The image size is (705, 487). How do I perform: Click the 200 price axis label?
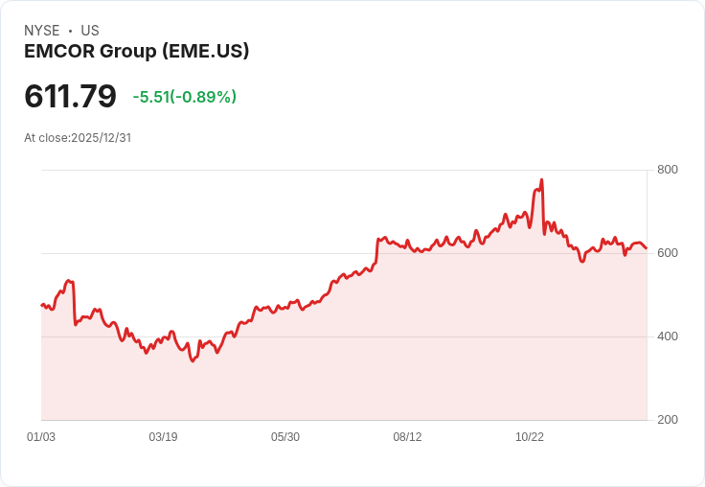click(x=668, y=420)
